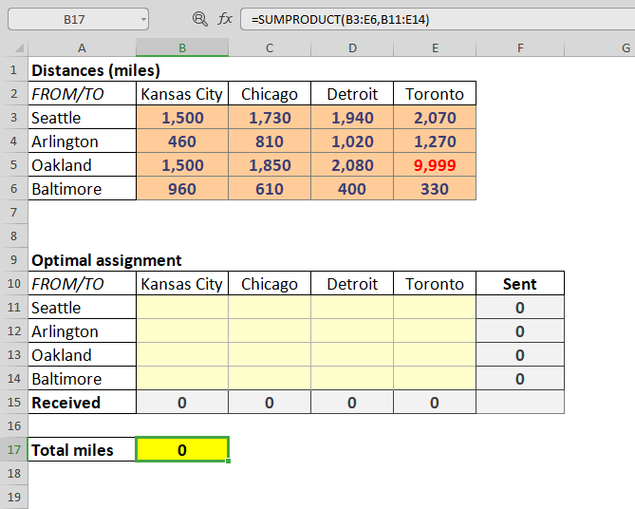
Task: Open the Insert Function fx icon
Action: click(225, 18)
